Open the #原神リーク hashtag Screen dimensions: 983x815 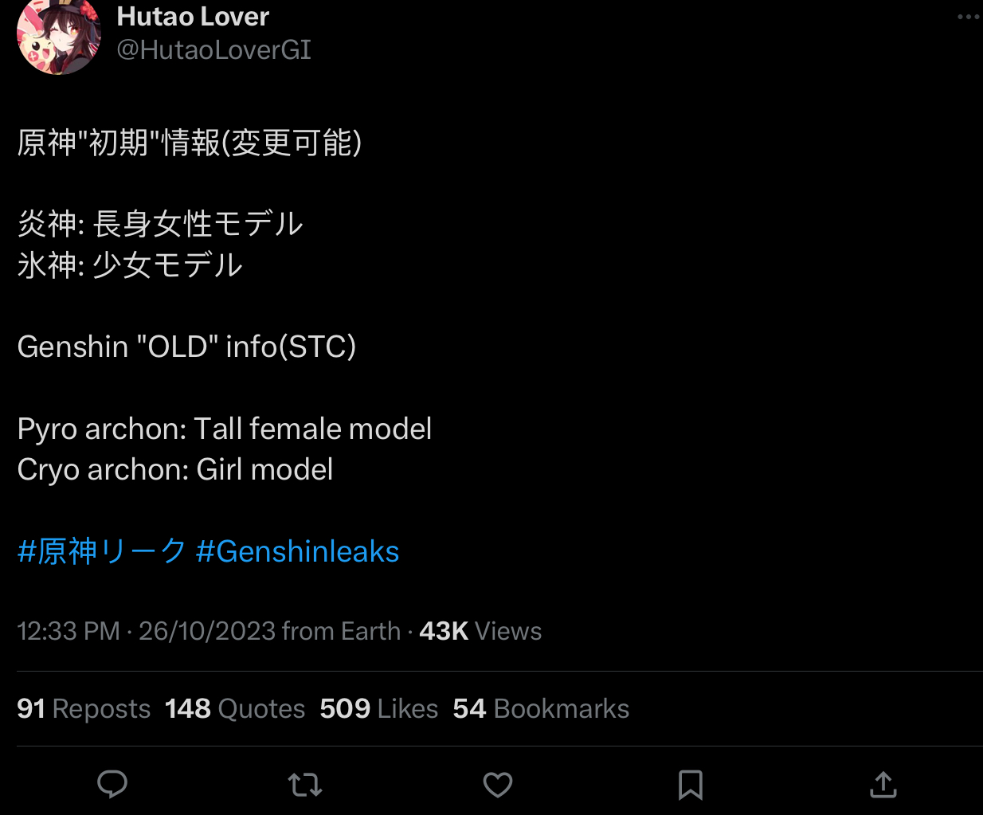click(102, 551)
